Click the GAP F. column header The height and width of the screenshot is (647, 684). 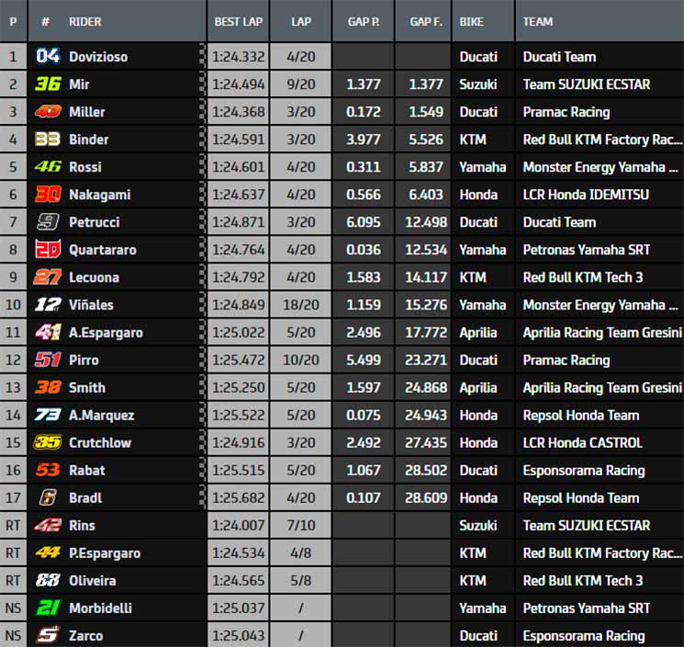(426, 22)
